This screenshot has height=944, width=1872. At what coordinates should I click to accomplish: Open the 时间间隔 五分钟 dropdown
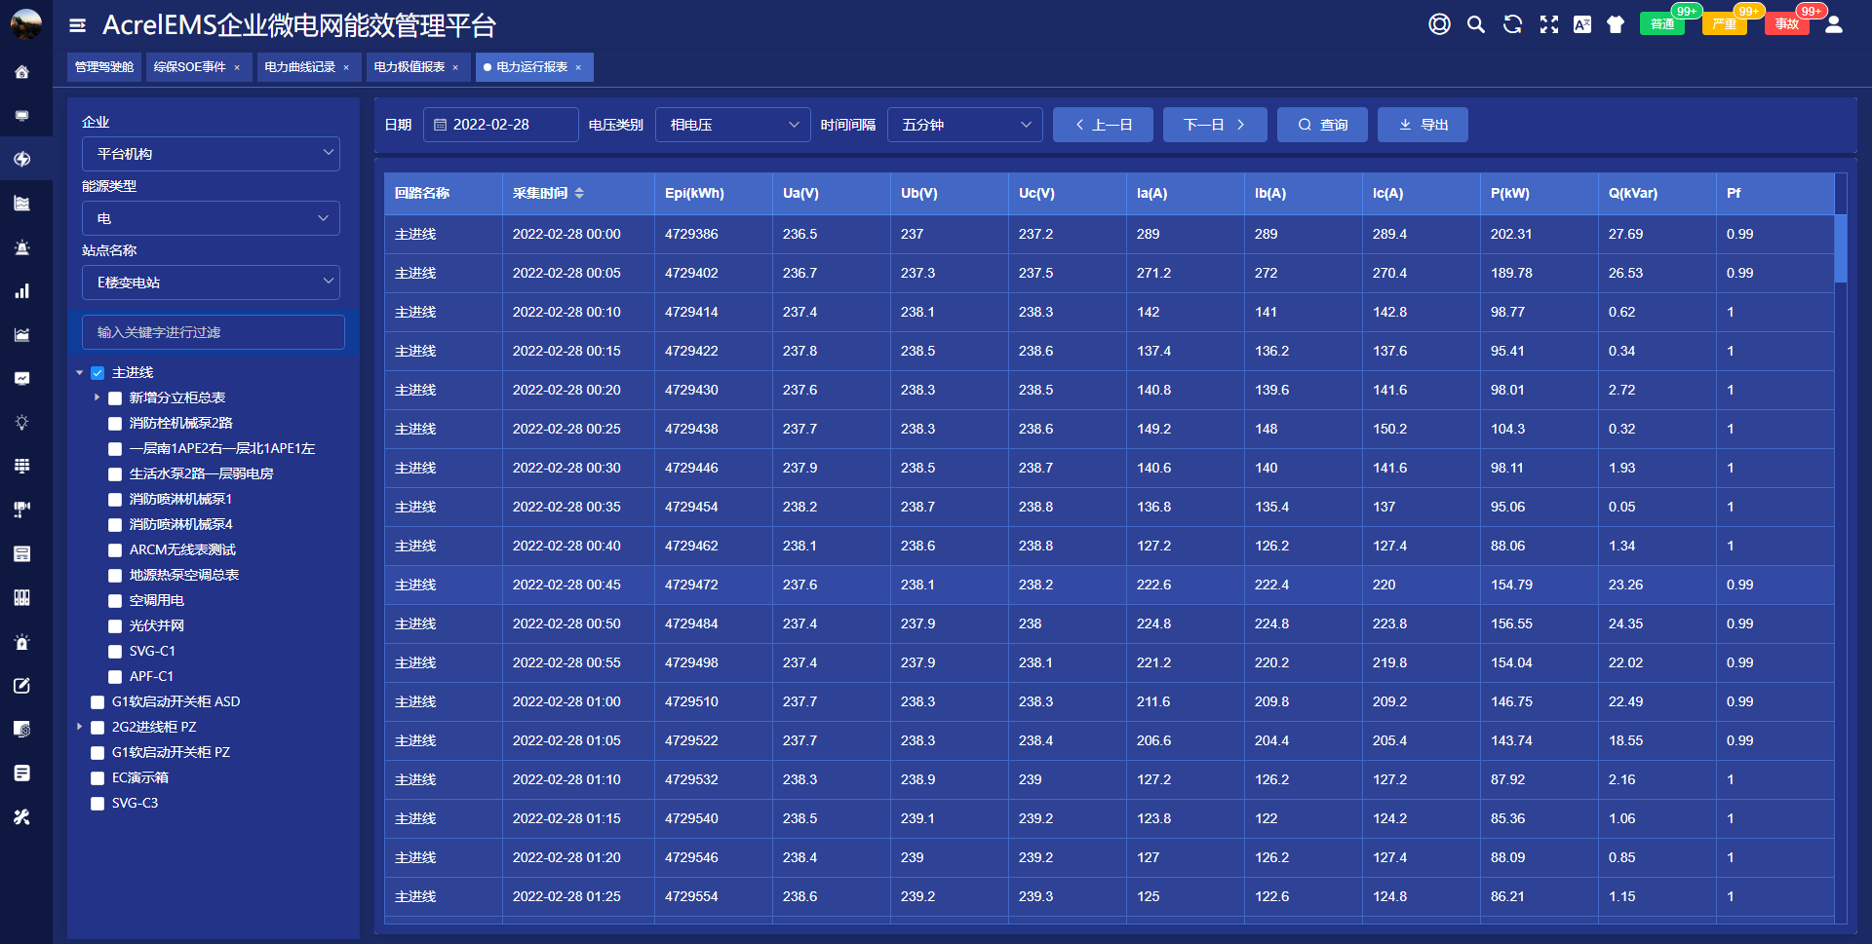tap(964, 125)
